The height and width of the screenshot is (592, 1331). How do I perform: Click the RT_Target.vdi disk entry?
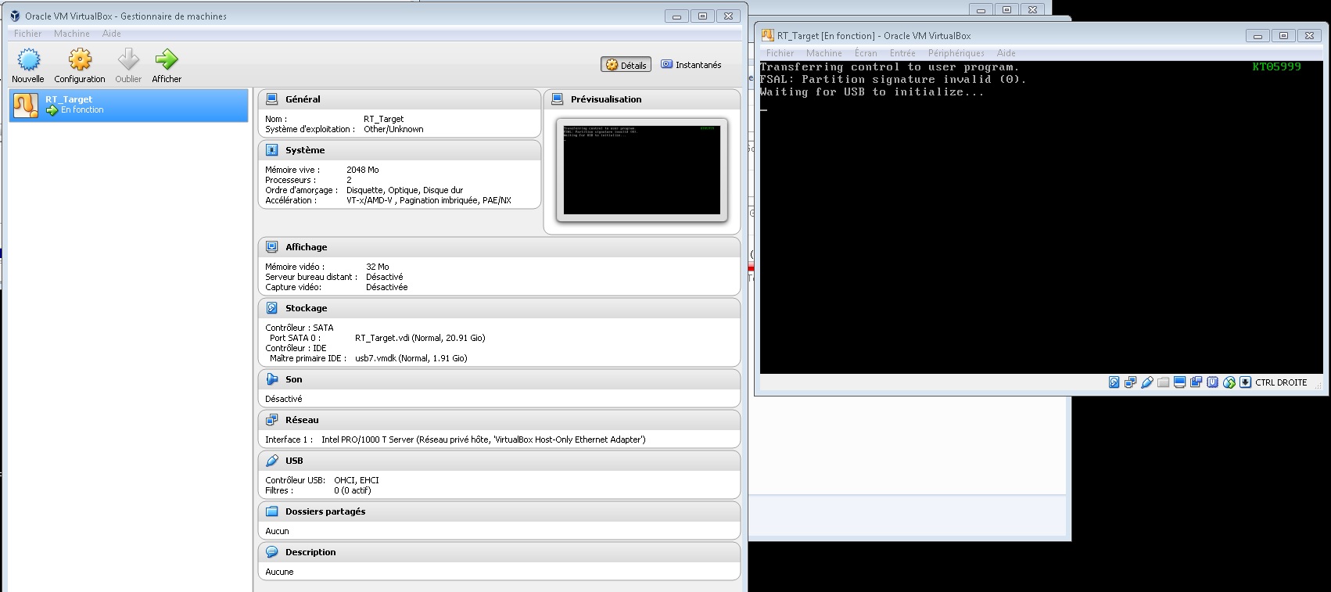tap(420, 338)
